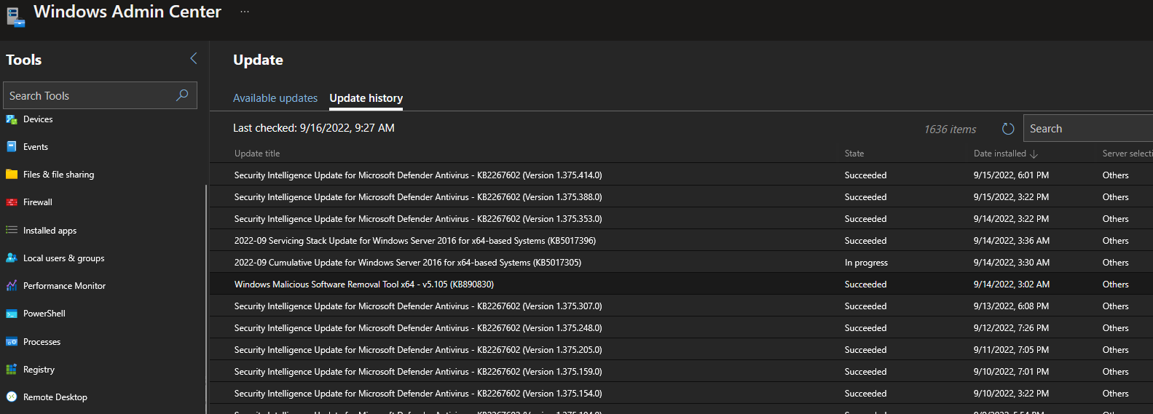Select the Defender update Version 1.375.353.0 row
Screen dimensions: 1153x414
(x=681, y=219)
